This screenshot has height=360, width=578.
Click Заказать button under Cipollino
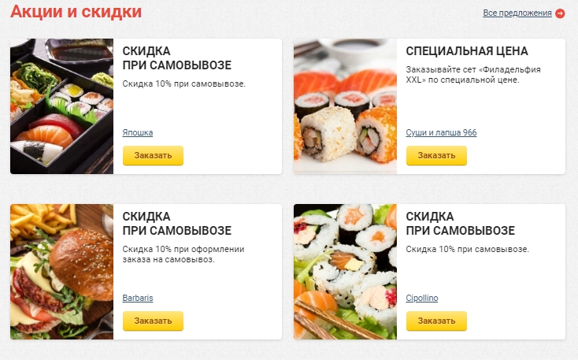[x=436, y=321]
